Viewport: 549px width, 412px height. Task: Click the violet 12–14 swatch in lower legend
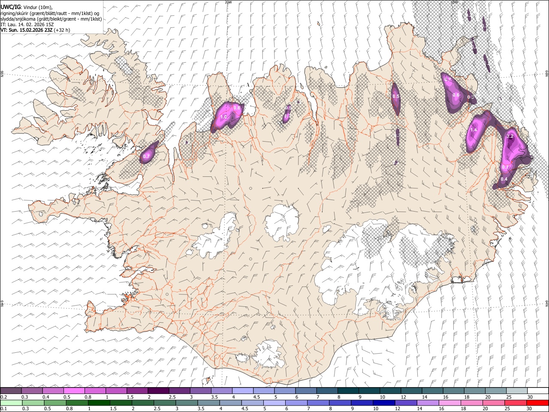tap(406, 403)
